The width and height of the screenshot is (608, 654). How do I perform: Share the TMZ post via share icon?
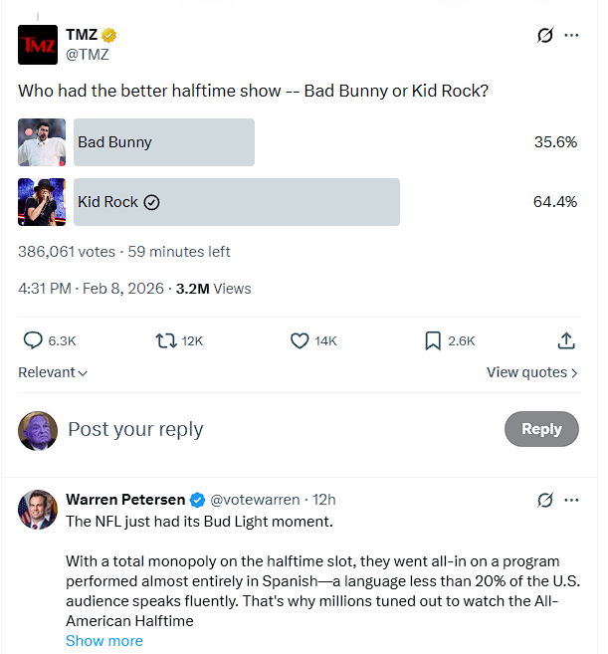[566, 340]
